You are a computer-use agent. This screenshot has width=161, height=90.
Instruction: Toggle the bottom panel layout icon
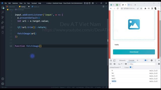[x=87, y=3]
